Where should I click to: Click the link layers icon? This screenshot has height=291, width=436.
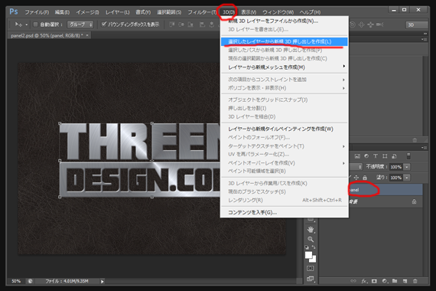[x=353, y=281]
